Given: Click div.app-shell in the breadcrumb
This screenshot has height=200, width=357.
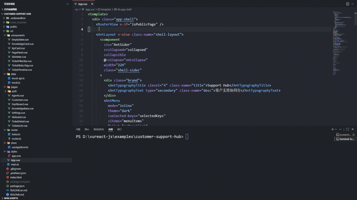Looking at the screenshot, I should pyautogui.click(x=125, y=9).
